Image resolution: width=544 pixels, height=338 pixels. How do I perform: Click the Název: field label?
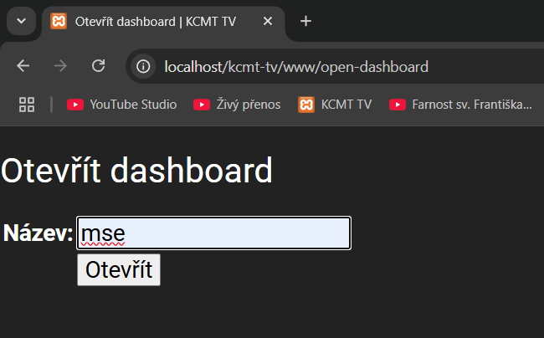pos(38,233)
